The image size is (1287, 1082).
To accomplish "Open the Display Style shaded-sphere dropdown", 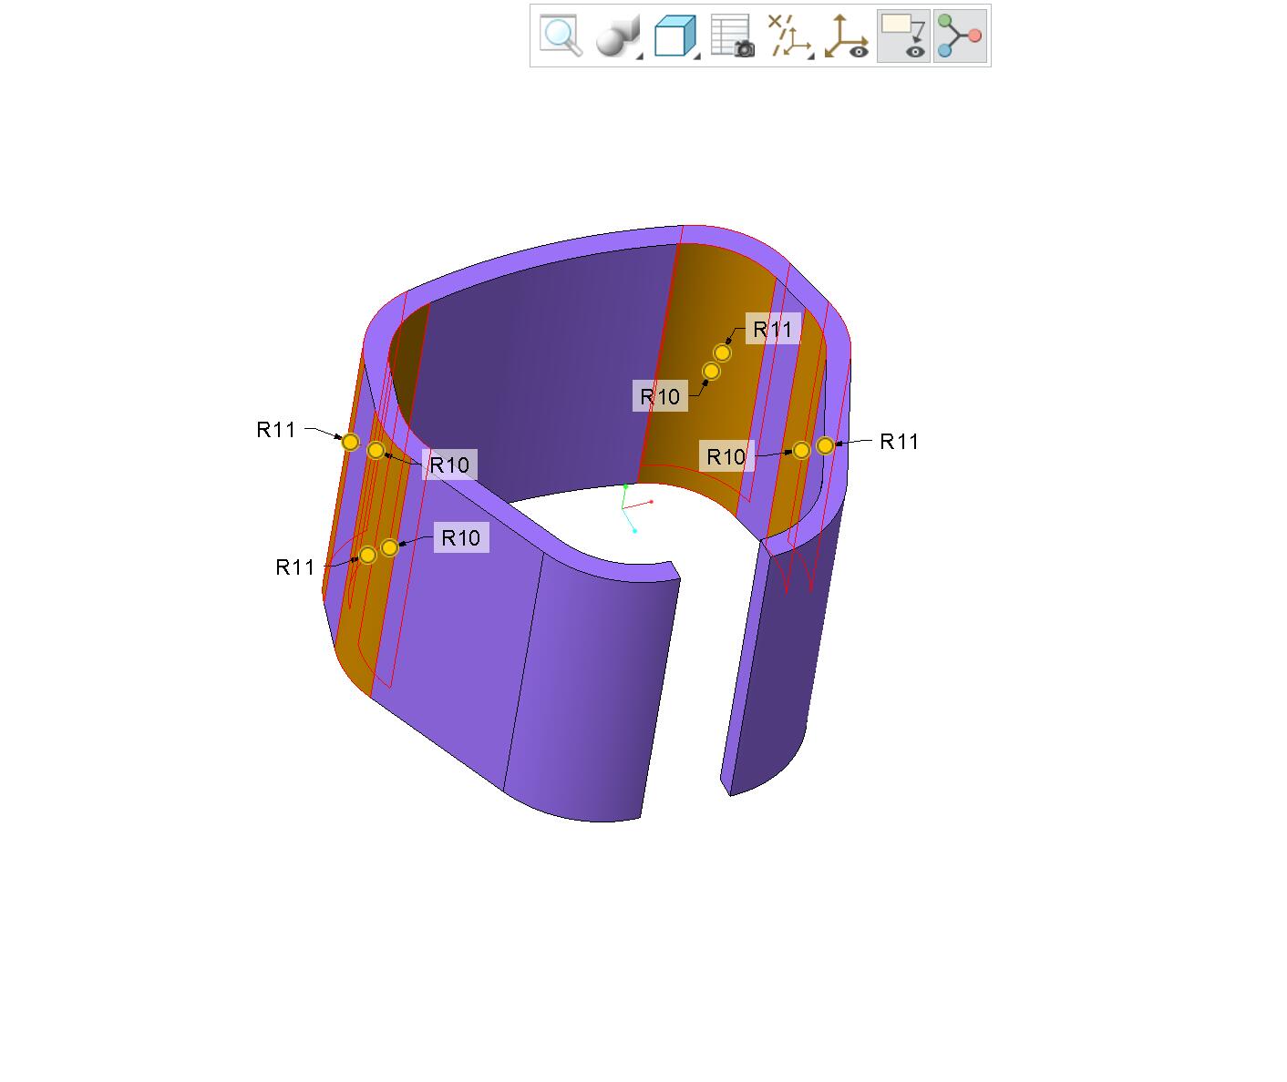I will click(619, 36).
